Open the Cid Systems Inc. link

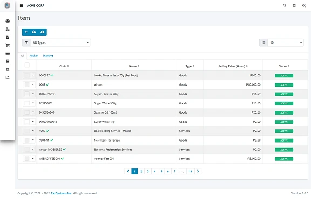62,193
